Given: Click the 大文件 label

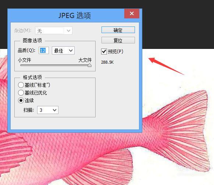Looking at the screenshot, I should [85, 60].
